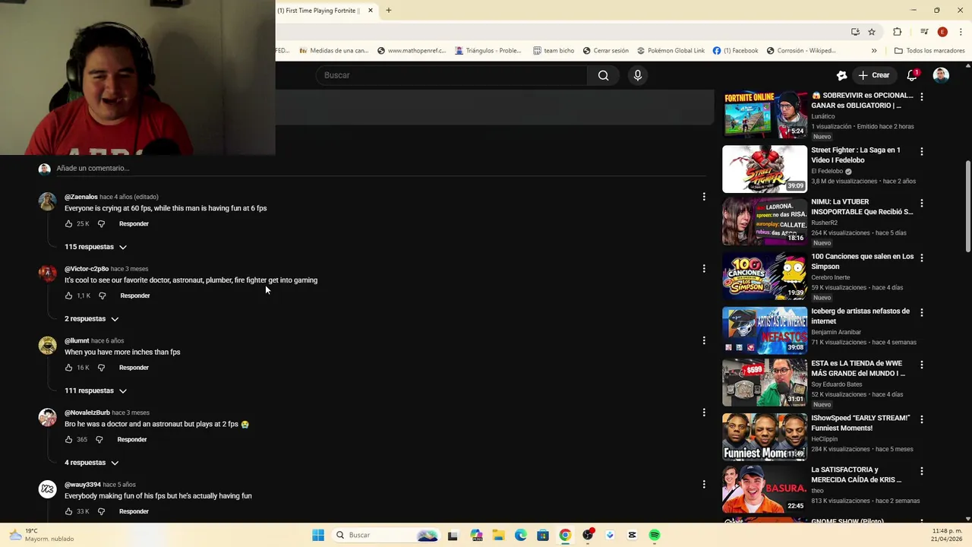The height and width of the screenshot is (547, 972).
Task: Open a new Chrome tab
Action: click(x=388, y=11)
